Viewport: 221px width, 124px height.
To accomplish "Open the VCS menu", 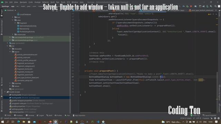I will click(x=68, y=2).
